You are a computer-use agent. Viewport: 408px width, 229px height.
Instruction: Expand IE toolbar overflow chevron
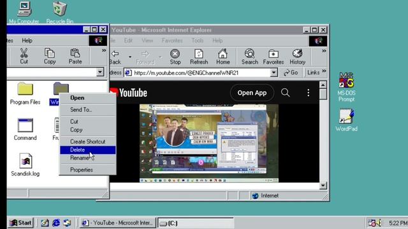(324, 51)
